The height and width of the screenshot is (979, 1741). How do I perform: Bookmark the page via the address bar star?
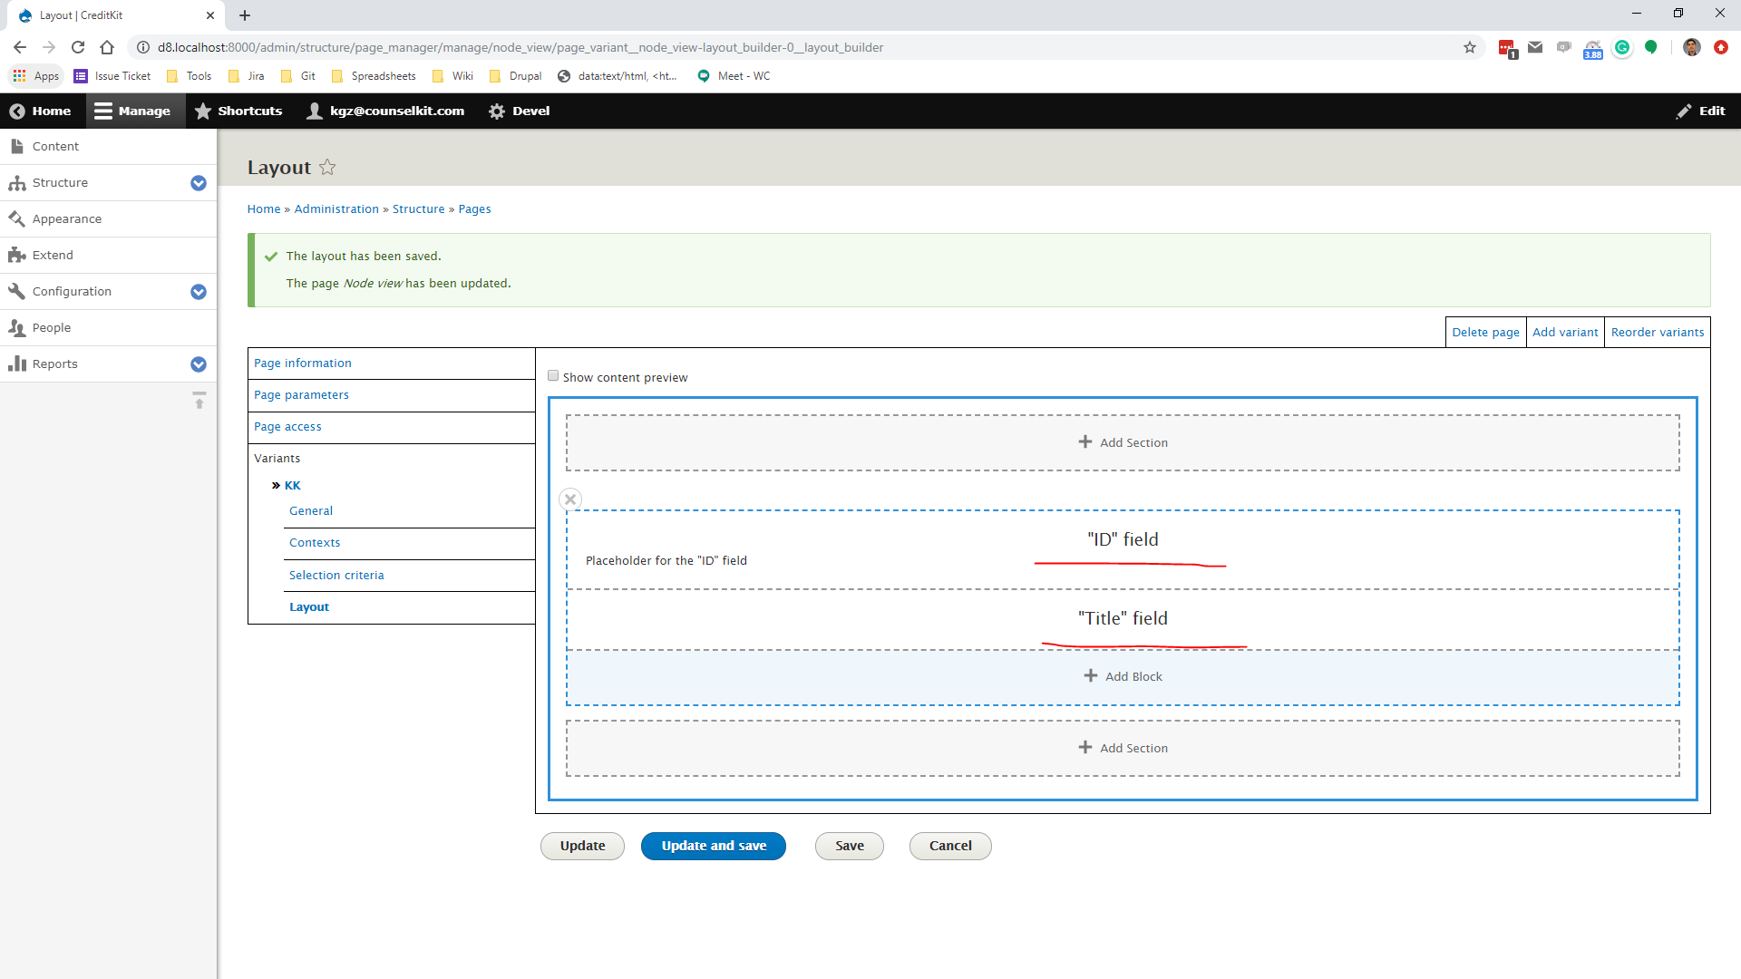pyautogui.click(x=1469, y=47)
